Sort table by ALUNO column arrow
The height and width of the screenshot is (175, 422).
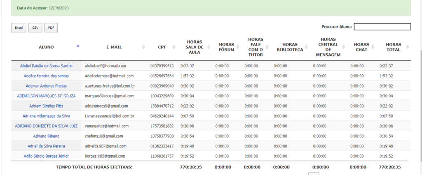[x=78, y=46]
